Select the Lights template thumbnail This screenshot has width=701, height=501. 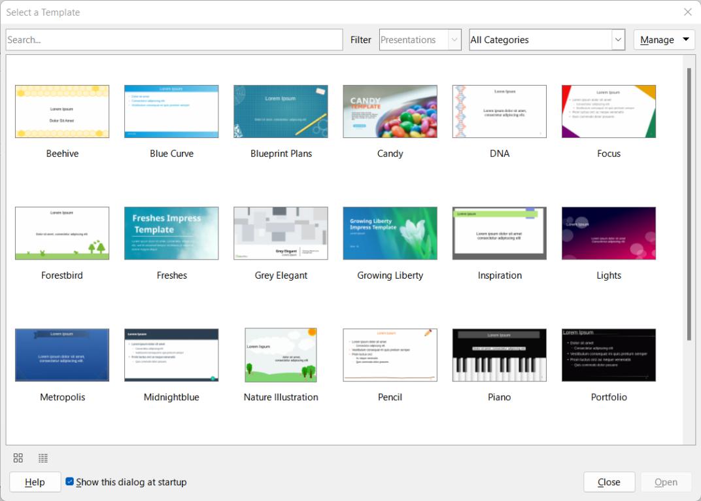tap(609, 233)
